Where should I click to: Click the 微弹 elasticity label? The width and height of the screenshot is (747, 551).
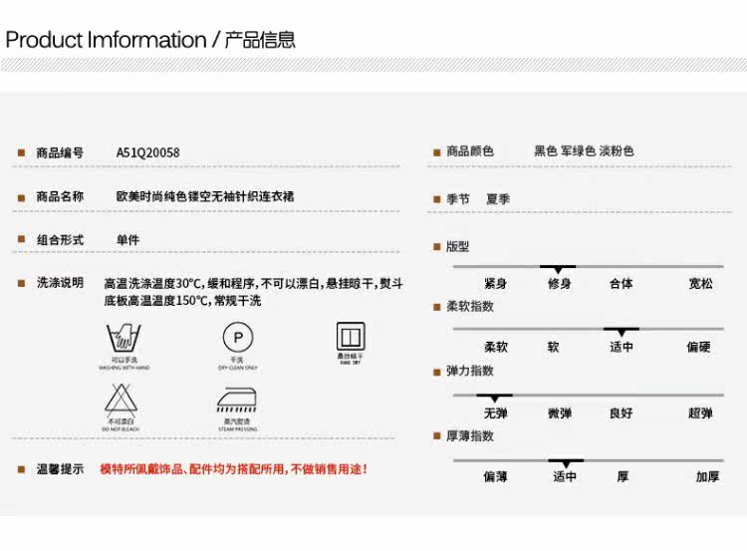click(560, 413)
